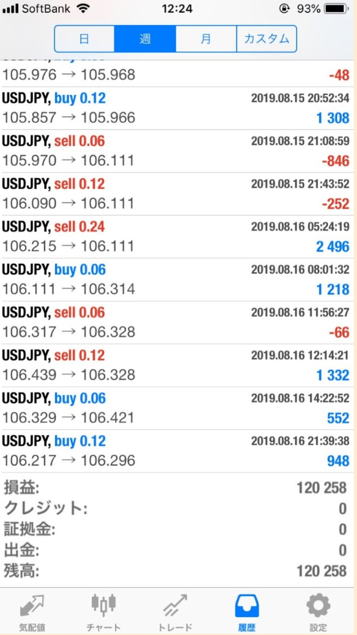
Task: Open the sell 0.24 trade at 106.215
Action: tap(177, 237)
